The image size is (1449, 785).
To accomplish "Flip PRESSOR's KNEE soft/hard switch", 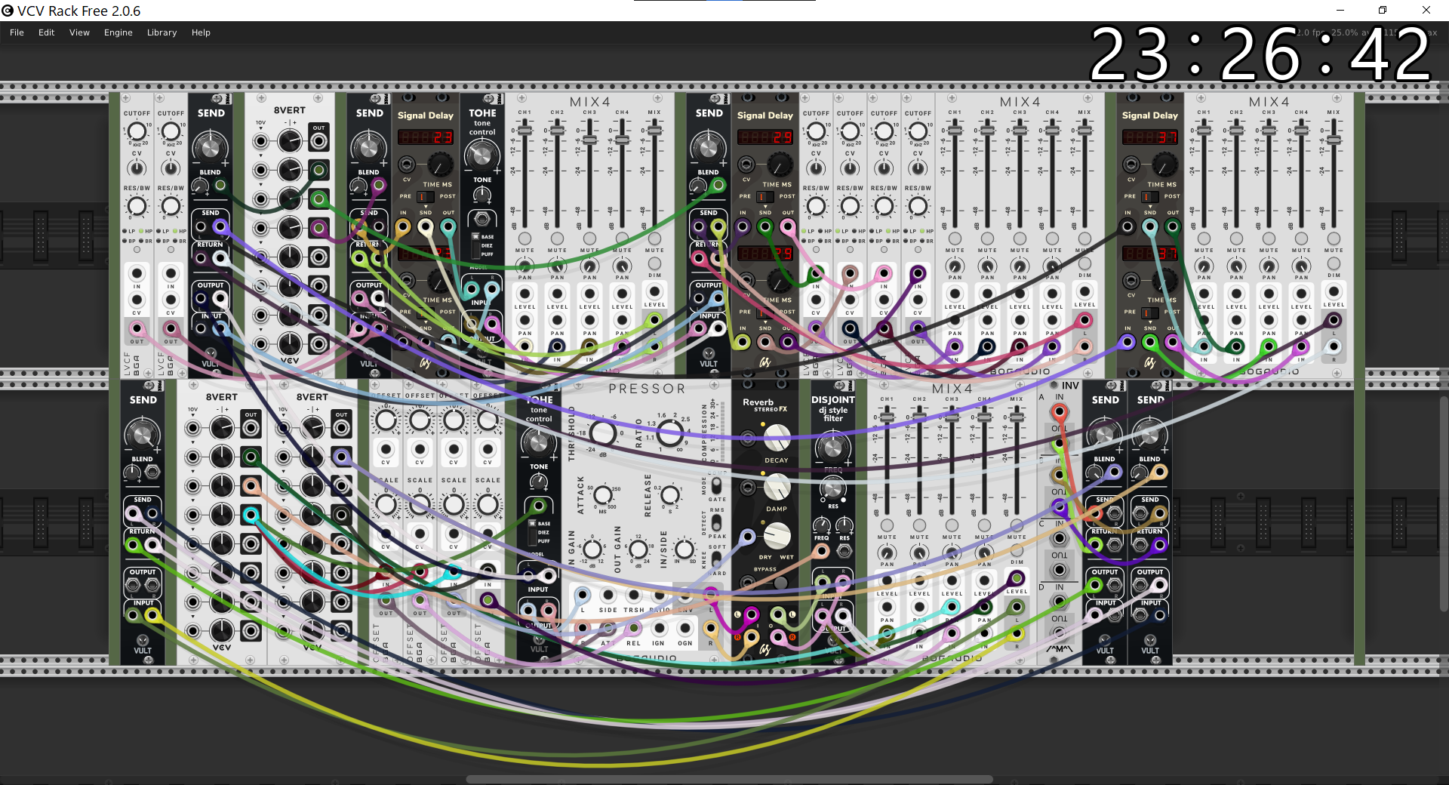I will coord(716,559).
